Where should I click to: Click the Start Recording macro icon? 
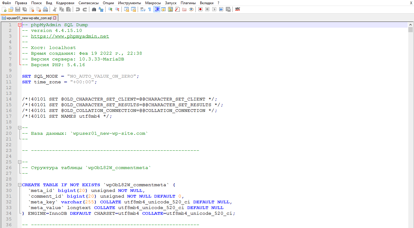point(200,9)
